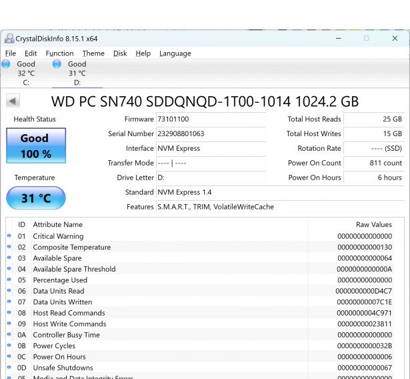The image size is (410, 379).
Task: Open the Function menu
Action: pos(59,53)
